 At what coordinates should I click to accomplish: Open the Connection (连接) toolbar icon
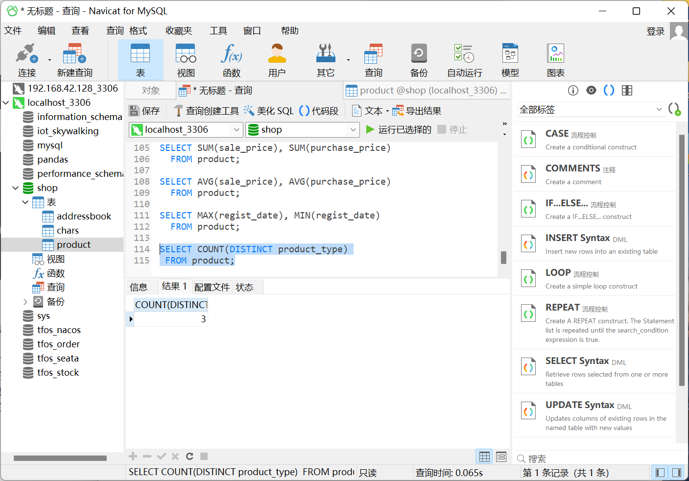tap(26, 60)
